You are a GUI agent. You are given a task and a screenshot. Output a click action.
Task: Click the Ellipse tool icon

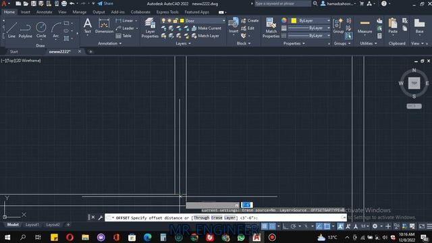(x=66, y=31)
